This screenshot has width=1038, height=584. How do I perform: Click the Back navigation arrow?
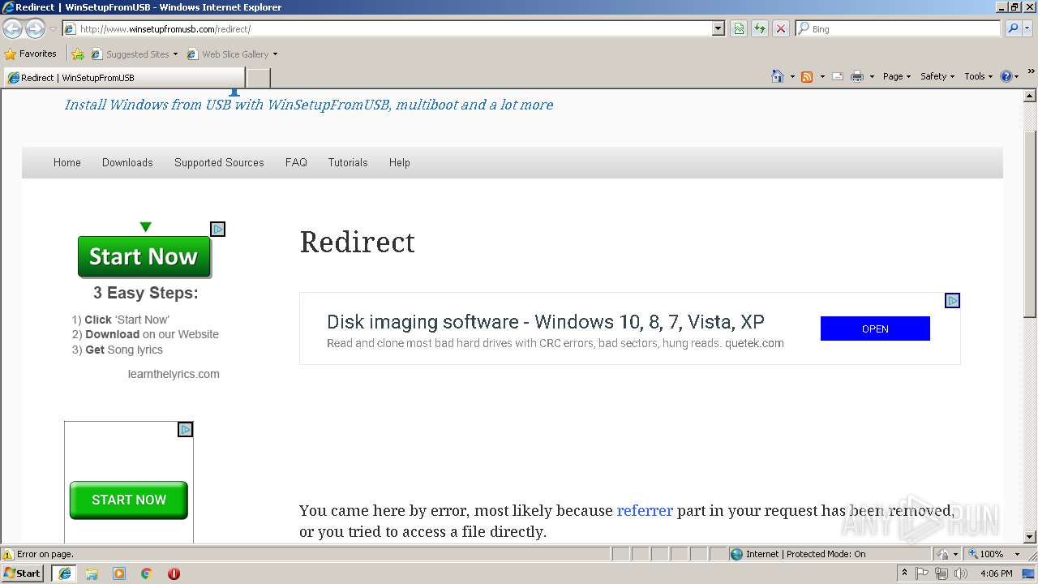13,28
